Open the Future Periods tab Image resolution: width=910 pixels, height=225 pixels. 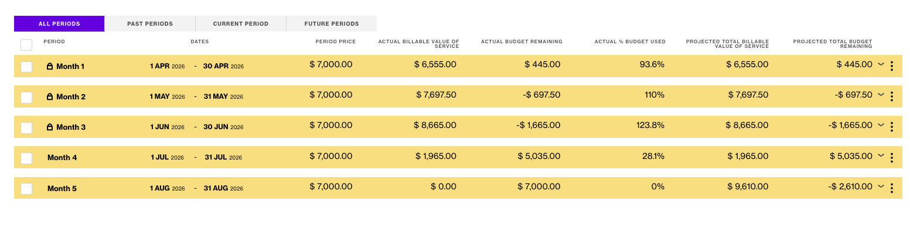pos(332,24)
